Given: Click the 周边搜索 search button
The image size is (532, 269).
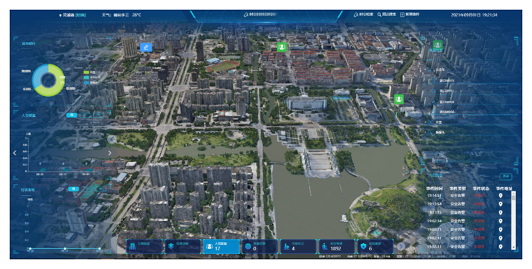Looking at the screenshot, I should tap(387, 15).
